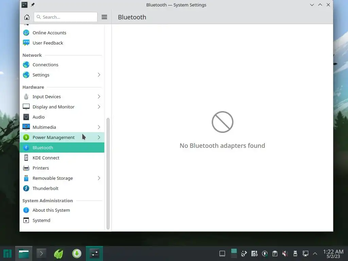The height and width of the screenshot is (261, 348).
Task: Click the 'No Bluetooth adapters found' message
Action: [x=222, y=145]
